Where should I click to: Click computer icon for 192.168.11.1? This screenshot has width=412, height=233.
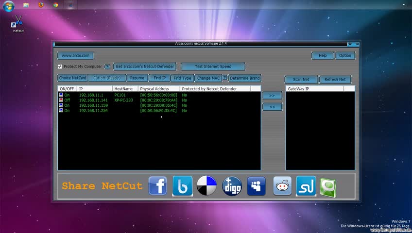[x=61, y=95]
